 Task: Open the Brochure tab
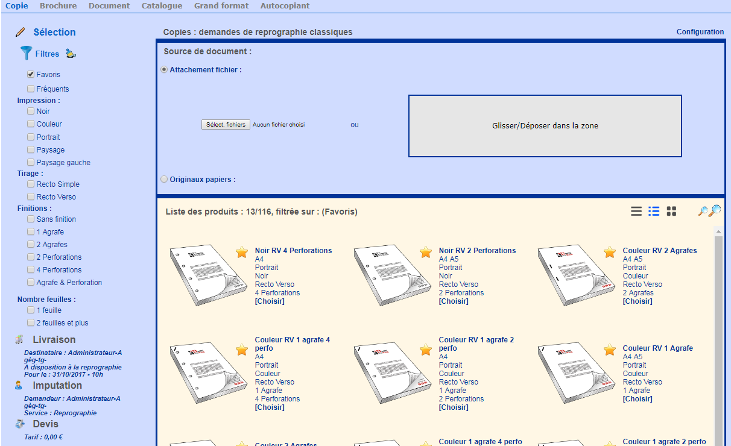pos(59,6)
